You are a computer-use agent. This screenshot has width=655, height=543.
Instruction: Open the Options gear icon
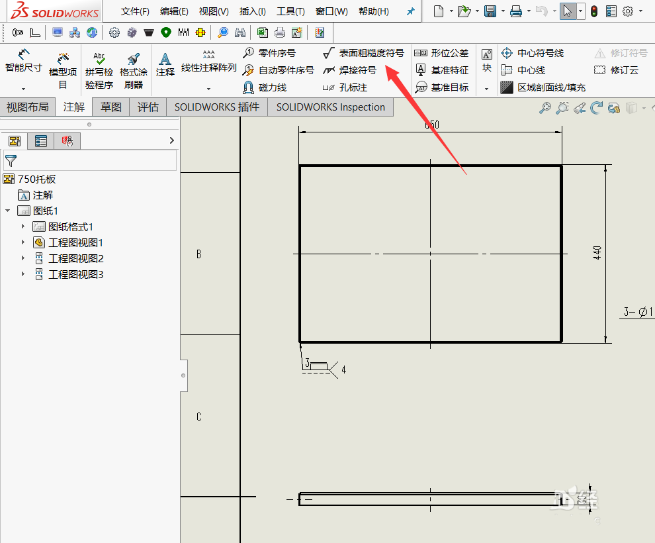click(628, 11)
